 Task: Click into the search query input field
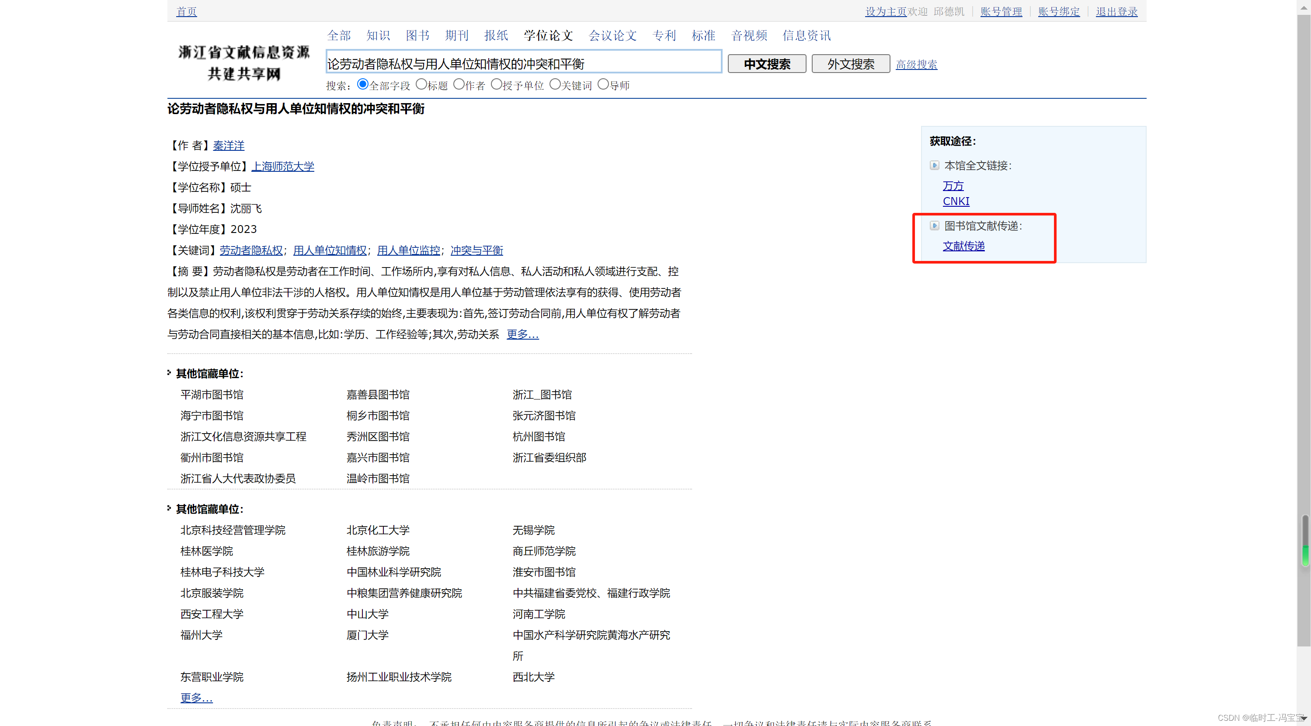pyautogui.click(x=523, y=63)
